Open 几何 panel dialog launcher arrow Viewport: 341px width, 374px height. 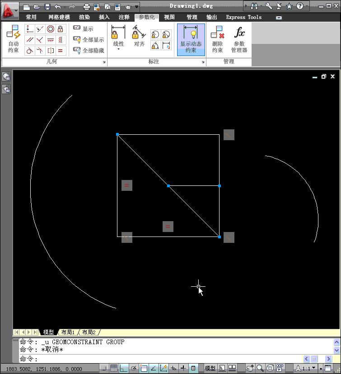(x=104, y=62)
